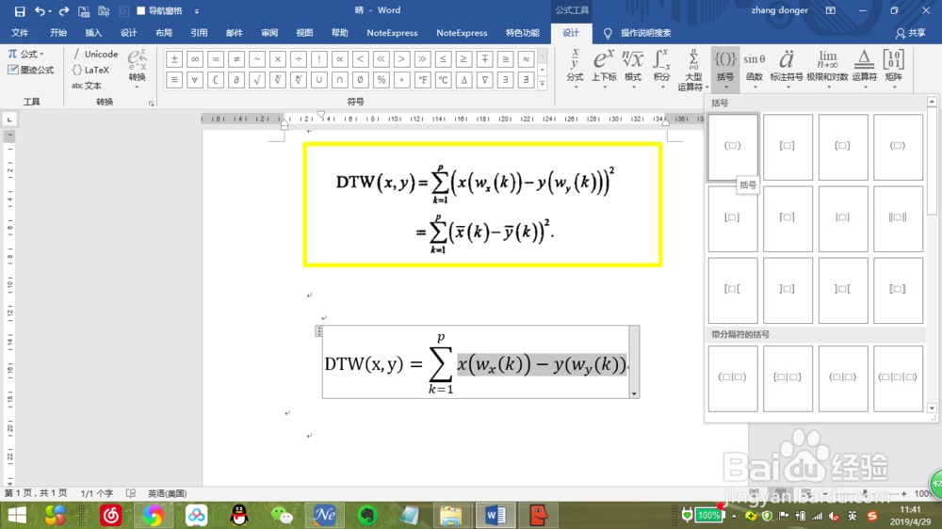Open ribbon display options icon
The height and width of the screenshot is (529, 942).
pyautogui.click(x=830, y=10)
